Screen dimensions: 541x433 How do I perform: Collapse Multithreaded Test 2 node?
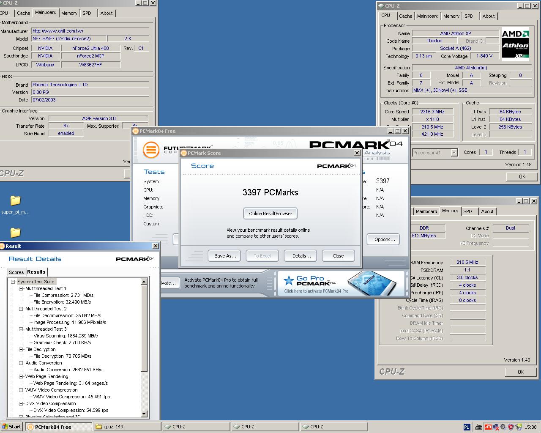pos(21,309)
